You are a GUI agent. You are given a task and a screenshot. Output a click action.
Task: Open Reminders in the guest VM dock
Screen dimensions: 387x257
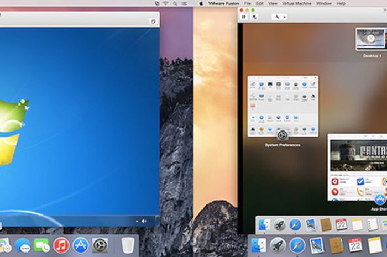coord(372,225)
